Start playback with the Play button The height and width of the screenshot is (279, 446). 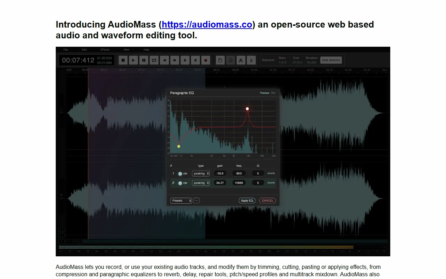133,60
